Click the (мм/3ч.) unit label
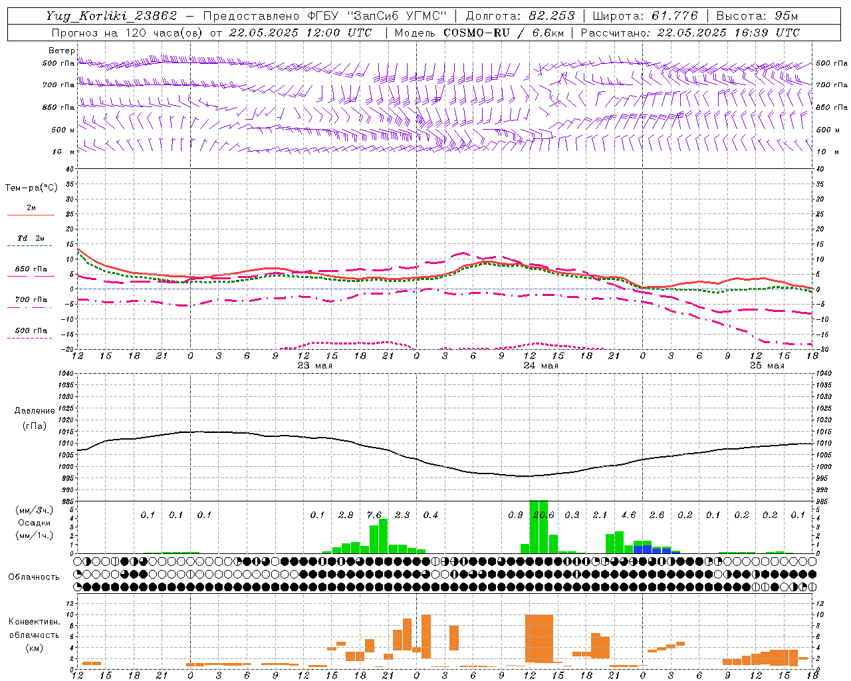Viewport: 851px width, 681px height. (35, 510)
